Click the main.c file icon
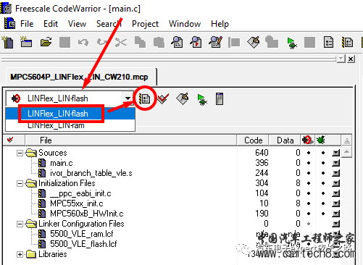Image resolution: width=363 pixels, height=265 pixels. click(42, 163)
